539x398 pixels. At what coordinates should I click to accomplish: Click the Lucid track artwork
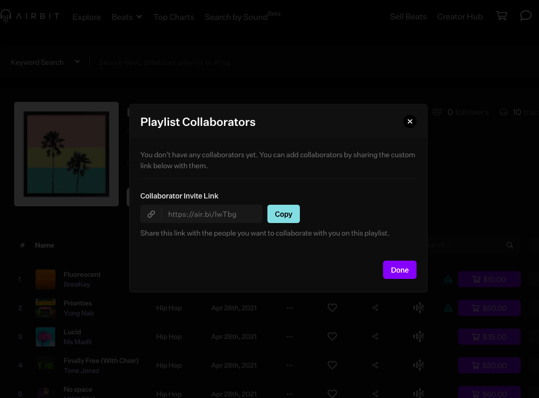pyautogui.click(x=46, y=337)
